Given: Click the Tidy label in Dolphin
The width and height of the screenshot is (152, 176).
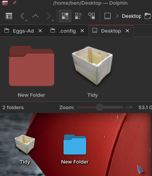Looking at the screenshot, I should tap(92, 95).
